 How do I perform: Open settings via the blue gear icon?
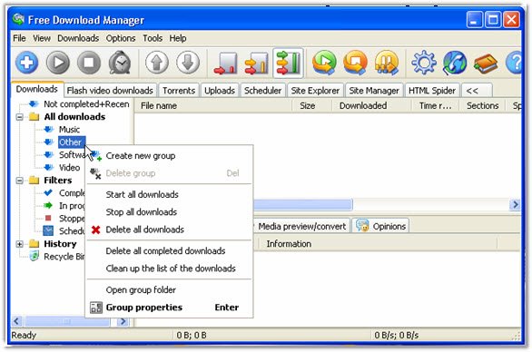point(423,63)
